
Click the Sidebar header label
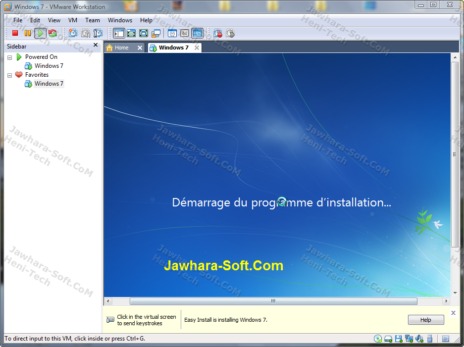[16, 47]
